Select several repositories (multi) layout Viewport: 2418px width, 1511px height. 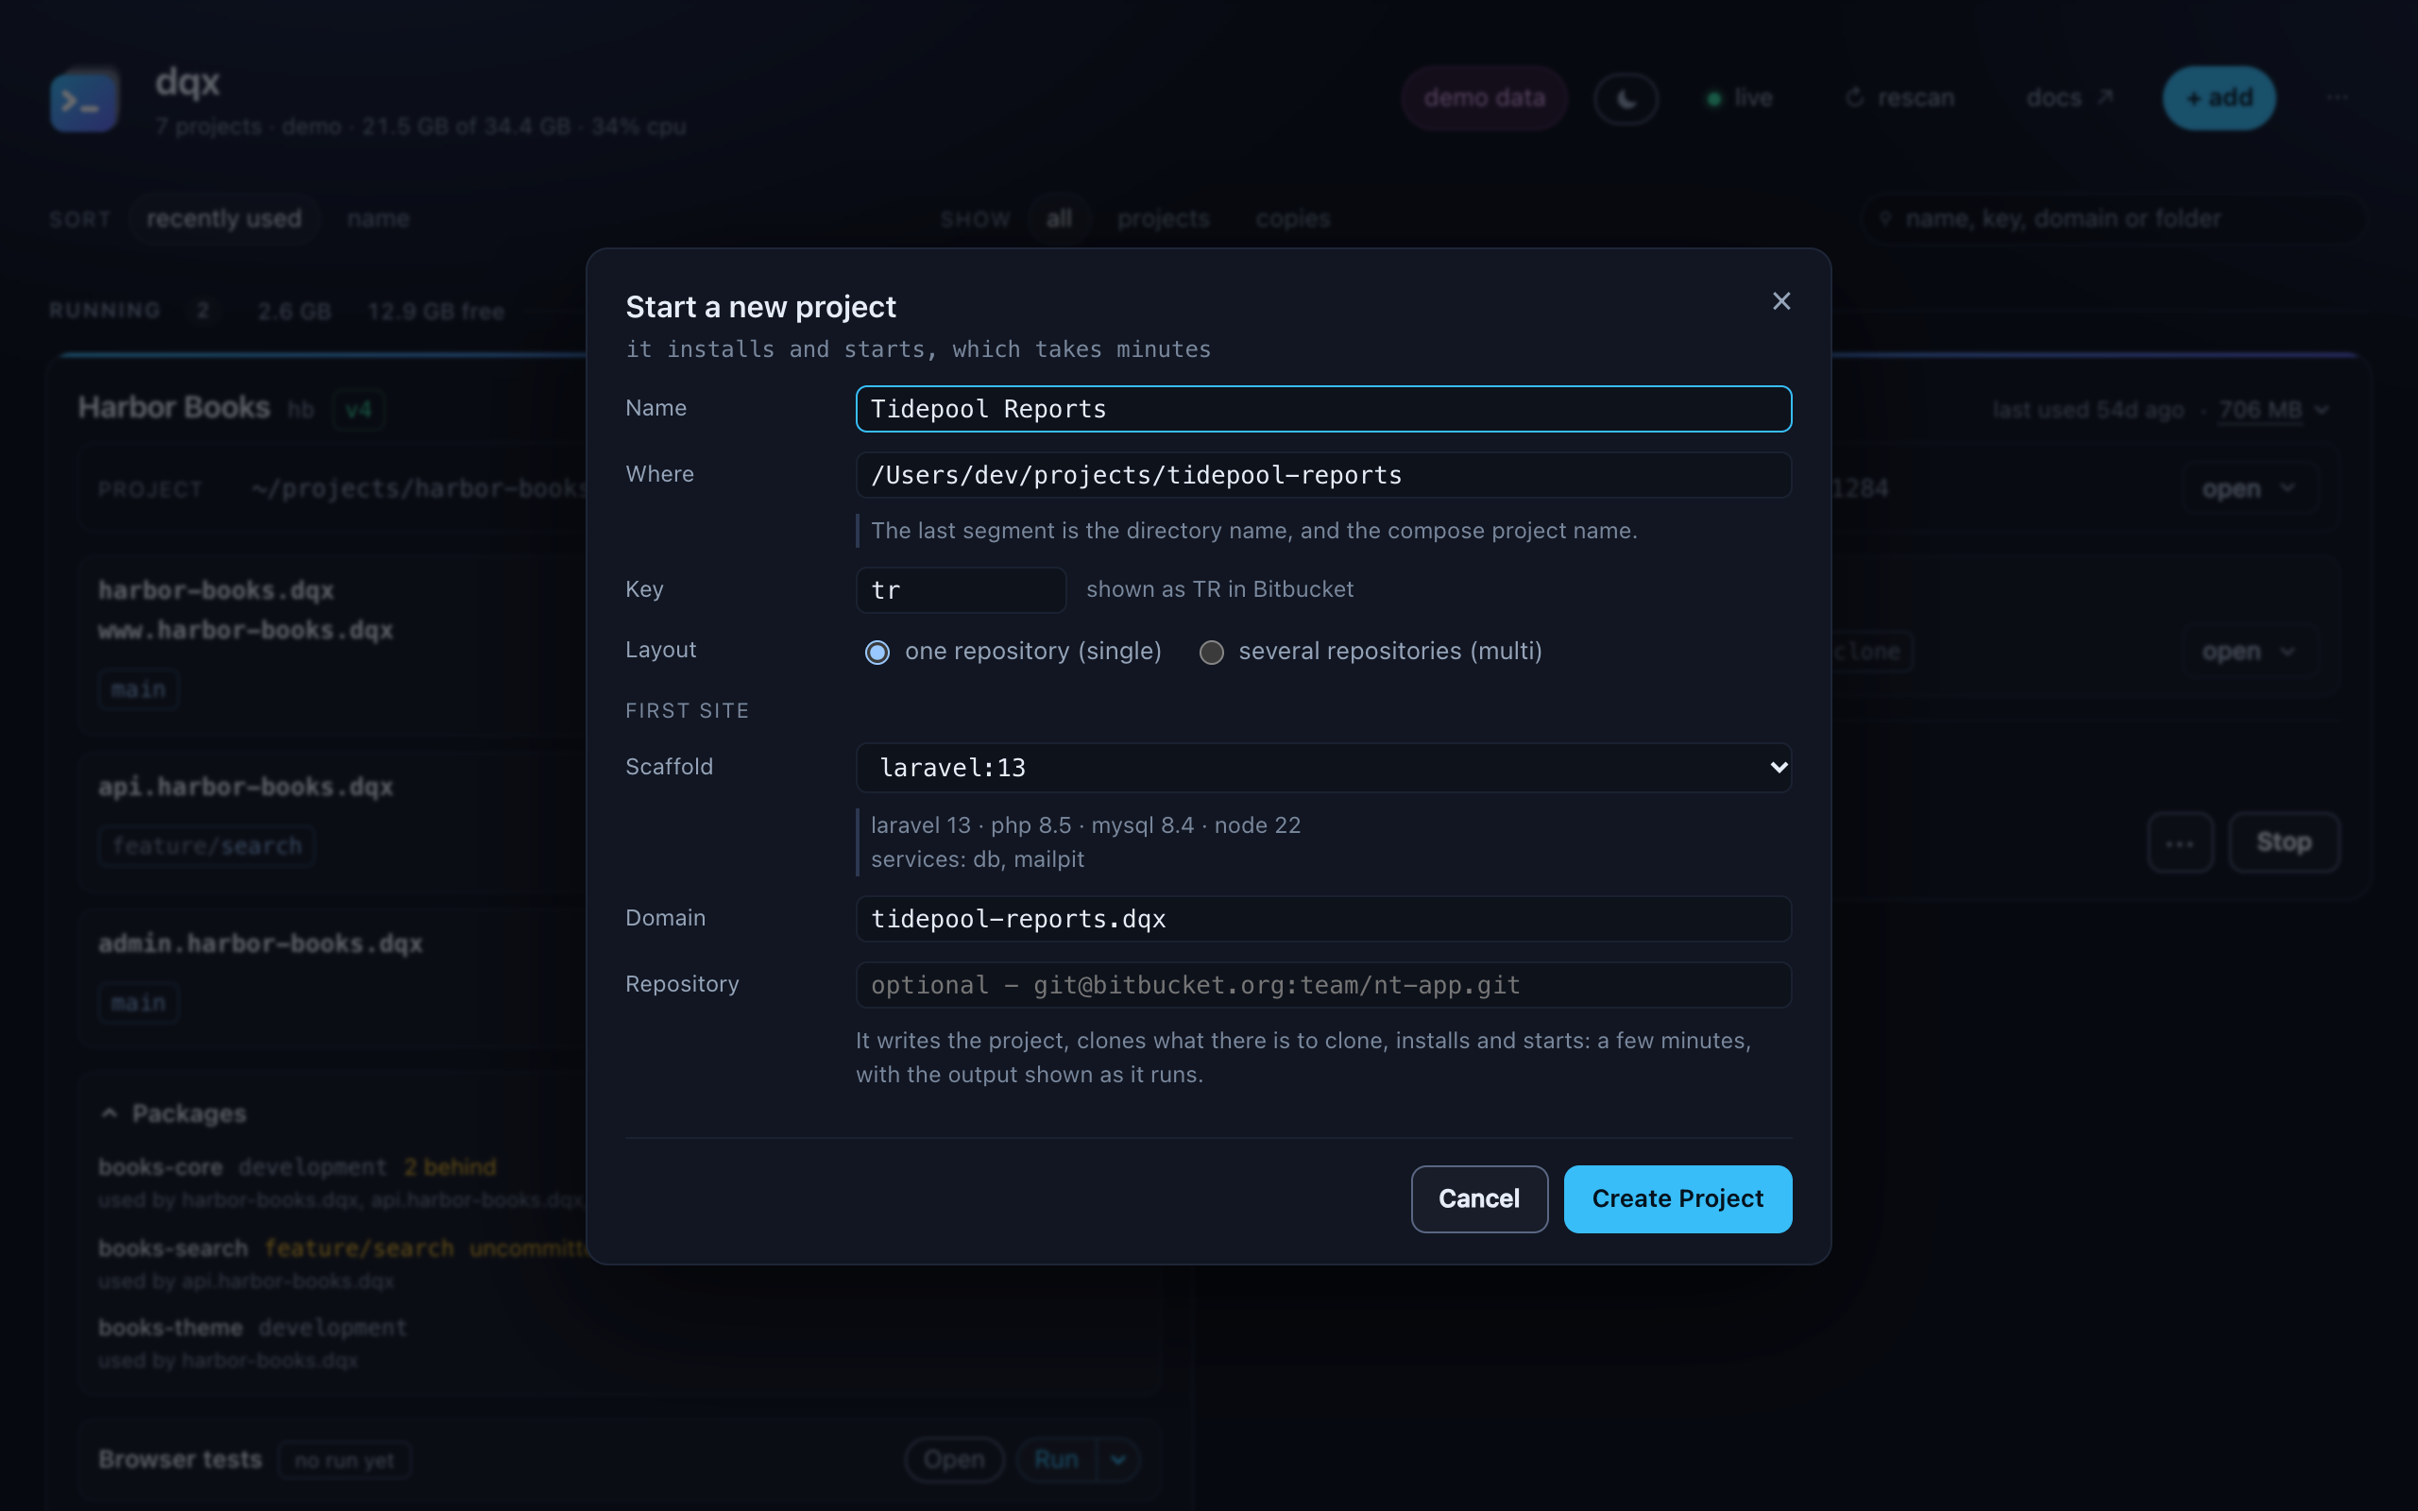[1371, 652]
